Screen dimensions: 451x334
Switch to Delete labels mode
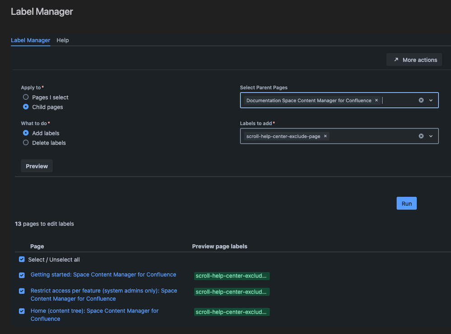[x=26, y=143]
